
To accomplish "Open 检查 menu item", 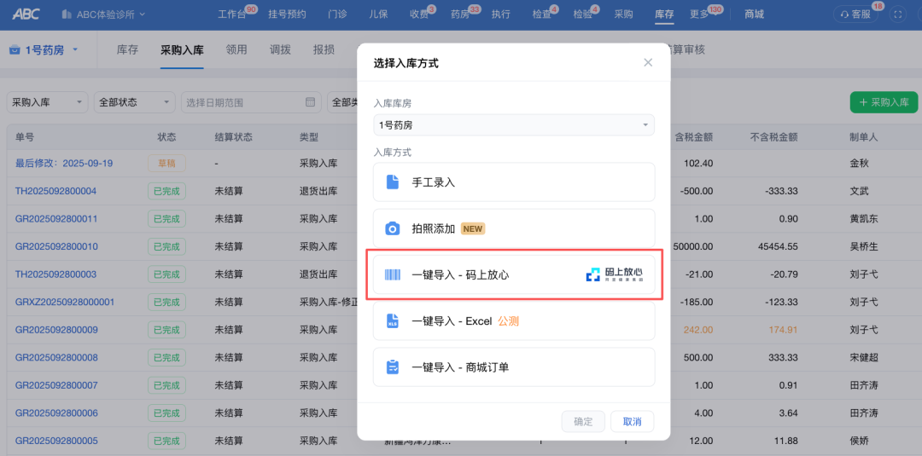I will pos(541,14).
